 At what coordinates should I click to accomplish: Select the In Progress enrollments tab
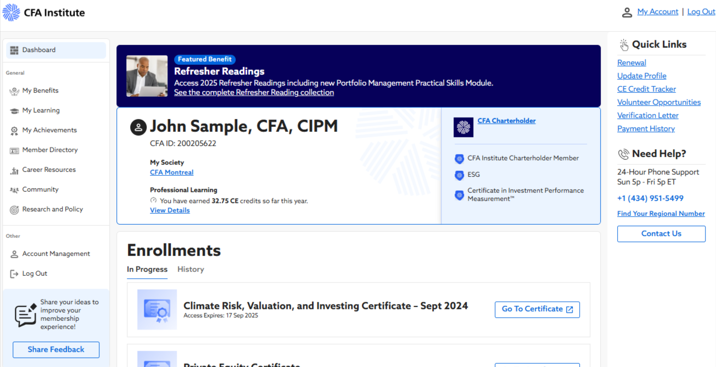(147, 269)
